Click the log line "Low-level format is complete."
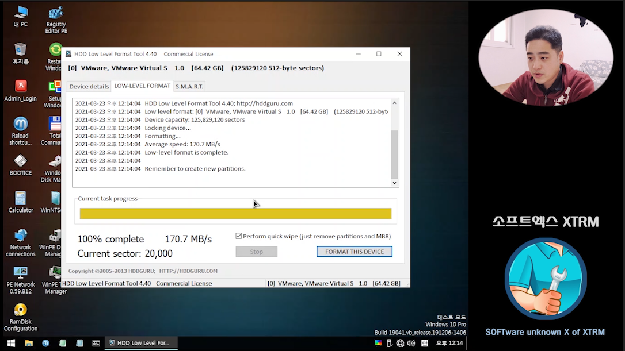625x351 pixels. (x=186, y=152)
